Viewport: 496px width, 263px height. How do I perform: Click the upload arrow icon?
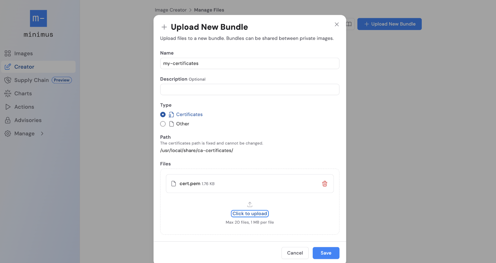250,205
